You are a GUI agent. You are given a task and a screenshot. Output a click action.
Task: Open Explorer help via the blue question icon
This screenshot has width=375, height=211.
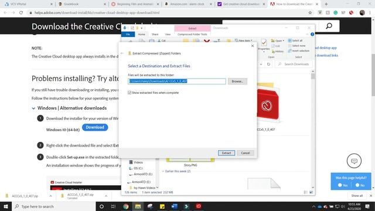(x=312, y=35)
